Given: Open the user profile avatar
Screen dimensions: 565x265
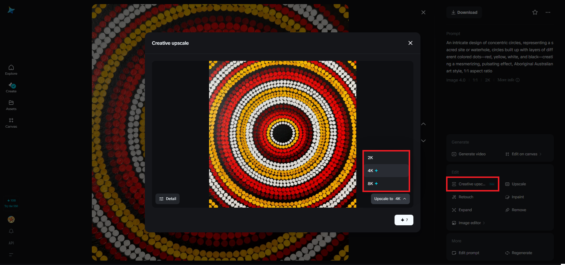Looking at the screenshot, I should click(11, 219).
